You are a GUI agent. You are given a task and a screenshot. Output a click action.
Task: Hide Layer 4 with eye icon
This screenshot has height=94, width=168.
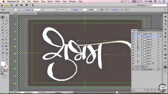(x=133, y=61)
